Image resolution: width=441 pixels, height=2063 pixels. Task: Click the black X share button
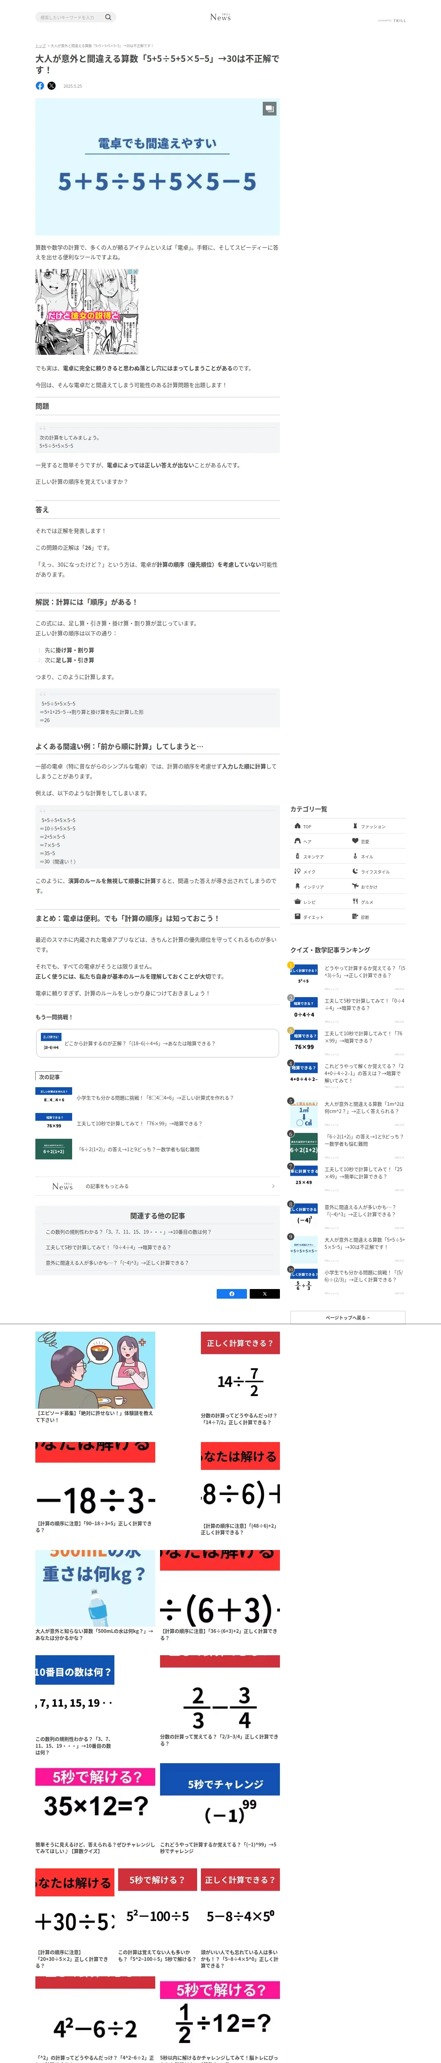[265, 1294]
